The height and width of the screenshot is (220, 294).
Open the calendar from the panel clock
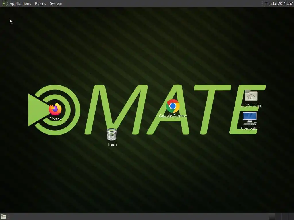click(x=278, y=3)
